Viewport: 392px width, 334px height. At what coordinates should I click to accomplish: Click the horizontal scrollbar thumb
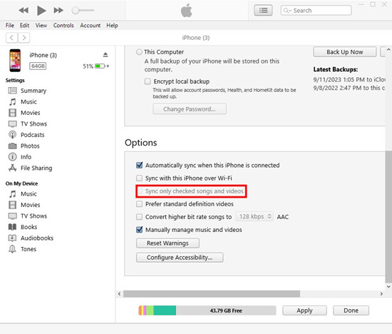click(212, 294)
